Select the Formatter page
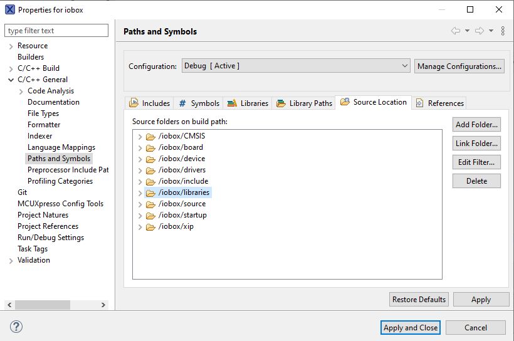Screen dimensions: 514x341 coord(44,125)
